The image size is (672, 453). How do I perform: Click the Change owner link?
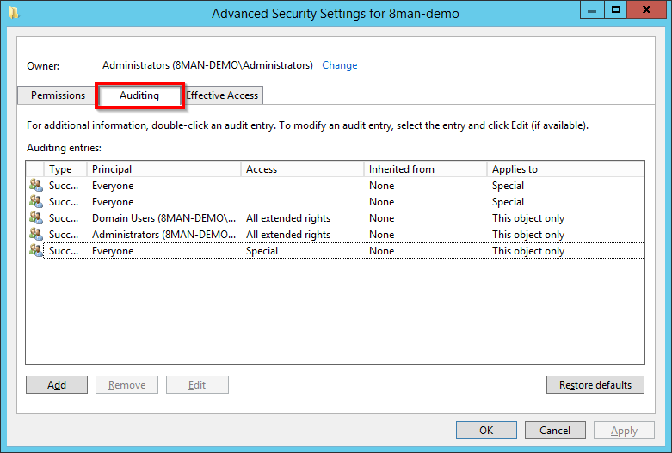[x=339, y=65]
